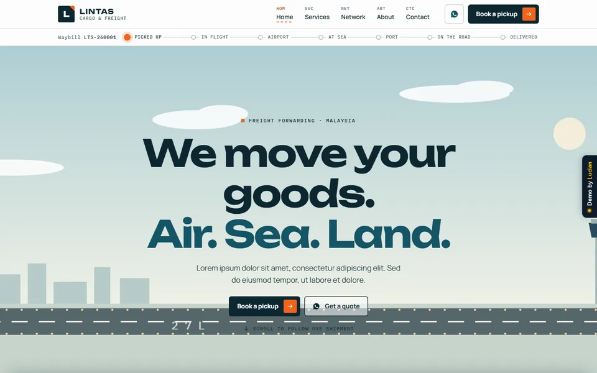Viewport: 597px width, 373px height.
Task: Select the Picked Up tracker step
Action: (142, 37)
